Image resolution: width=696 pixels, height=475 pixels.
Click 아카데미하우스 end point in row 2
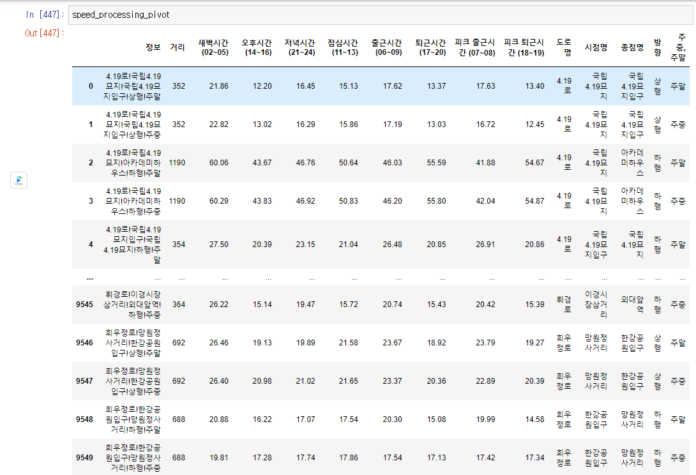pos(633,162)
